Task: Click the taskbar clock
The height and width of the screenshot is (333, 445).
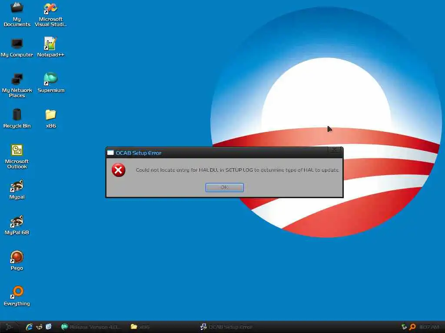Action: [x=429, y=327]
